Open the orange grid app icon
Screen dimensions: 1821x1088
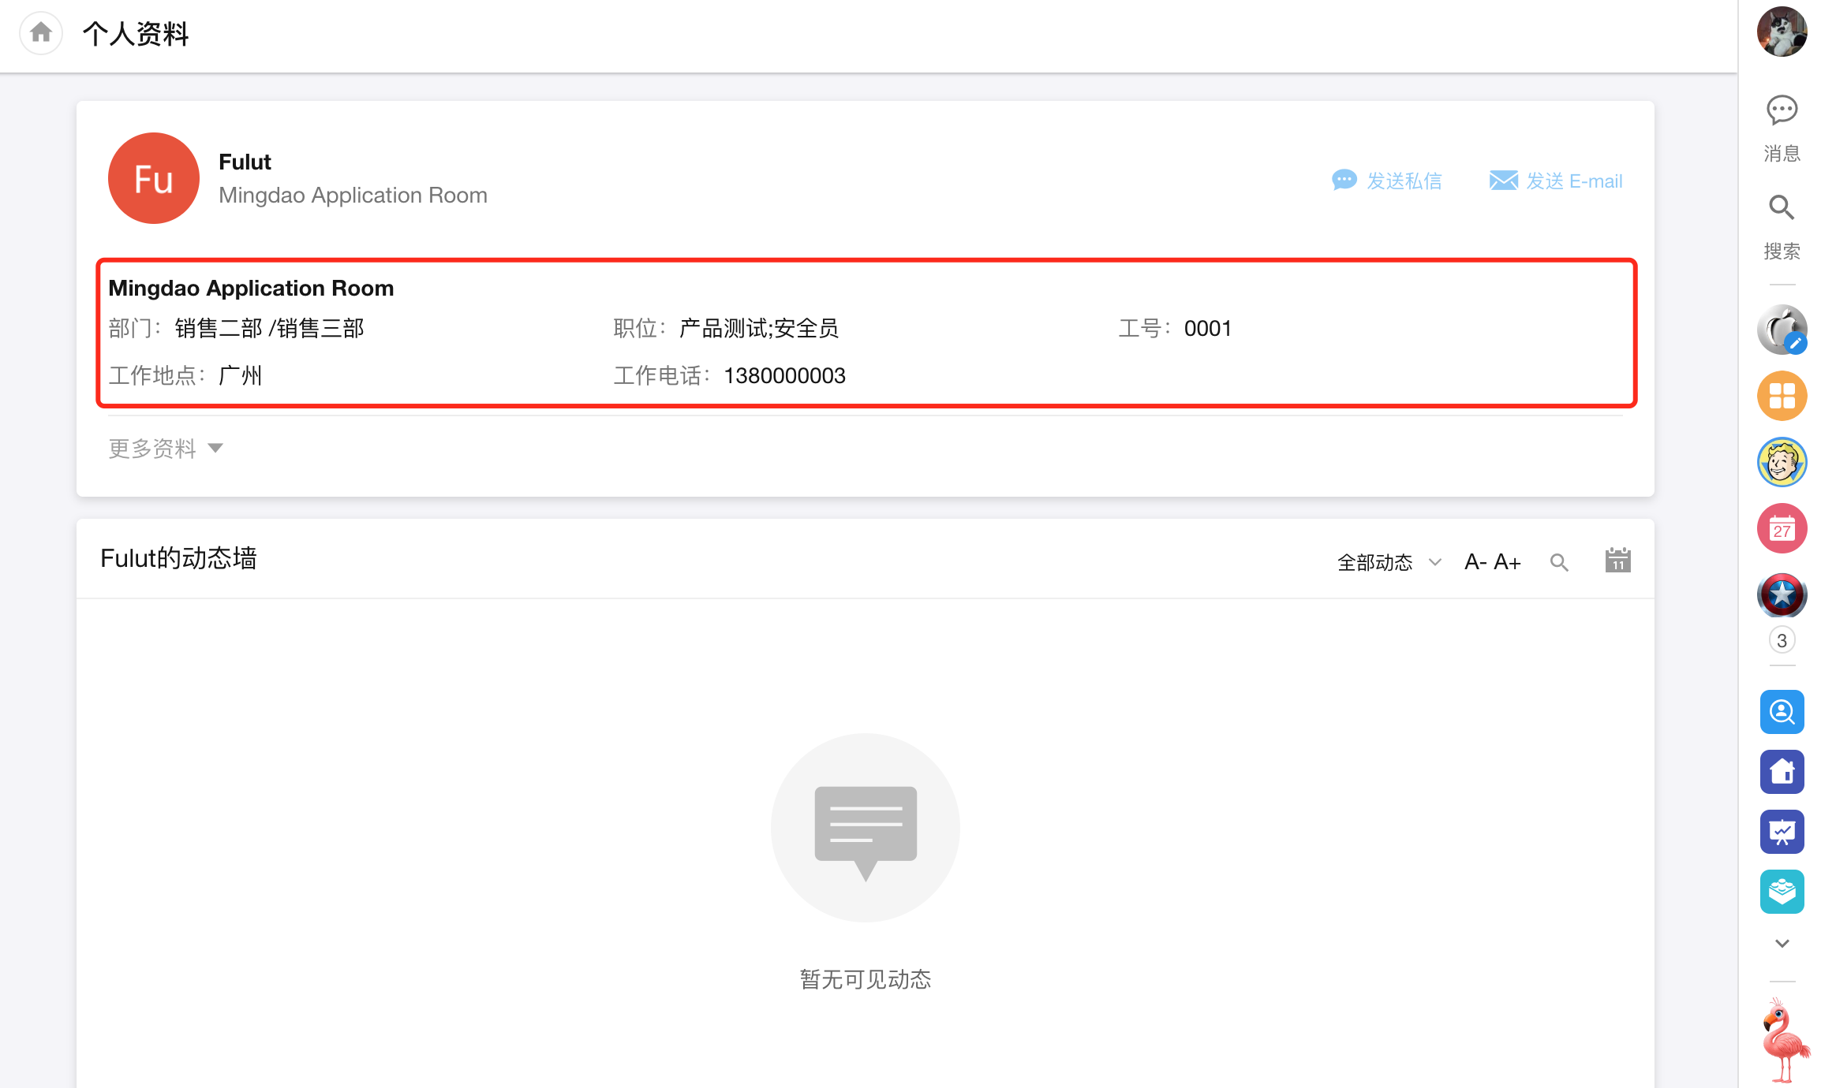pyautogui.click(x=1782, y=396)
